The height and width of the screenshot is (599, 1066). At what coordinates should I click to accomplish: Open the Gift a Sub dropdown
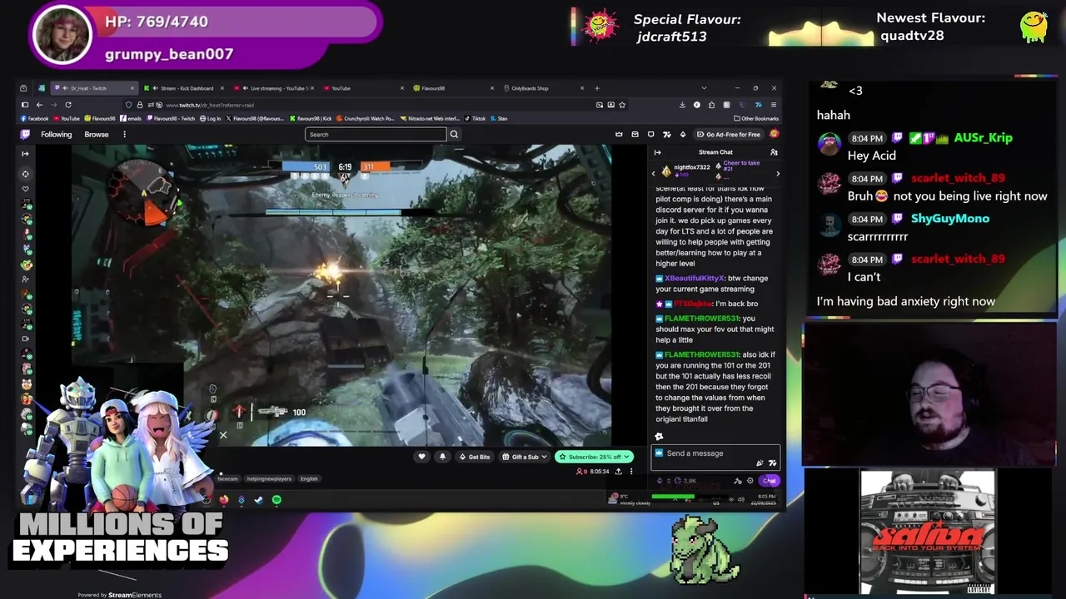[x=525, y=457]
